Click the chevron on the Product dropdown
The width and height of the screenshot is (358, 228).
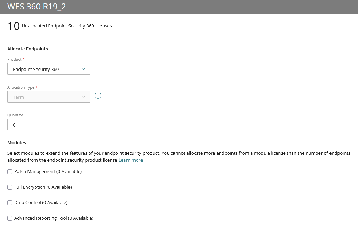[x=83, y=69]
